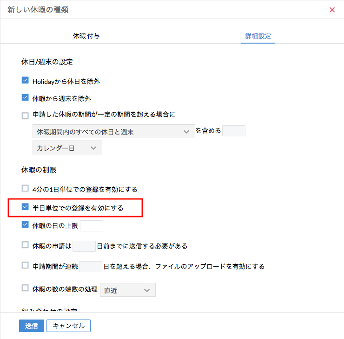Switch to the 休暇付与 tab
Viewport: 344px width, 339px height.
(86, 36)
